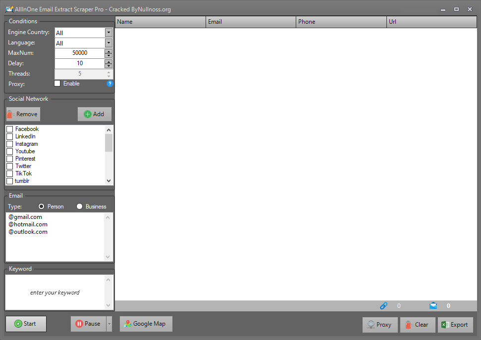The width and height of the screenshot is (481, 340).
Task: Click the envelope email count icon
Action: point(433,305)
